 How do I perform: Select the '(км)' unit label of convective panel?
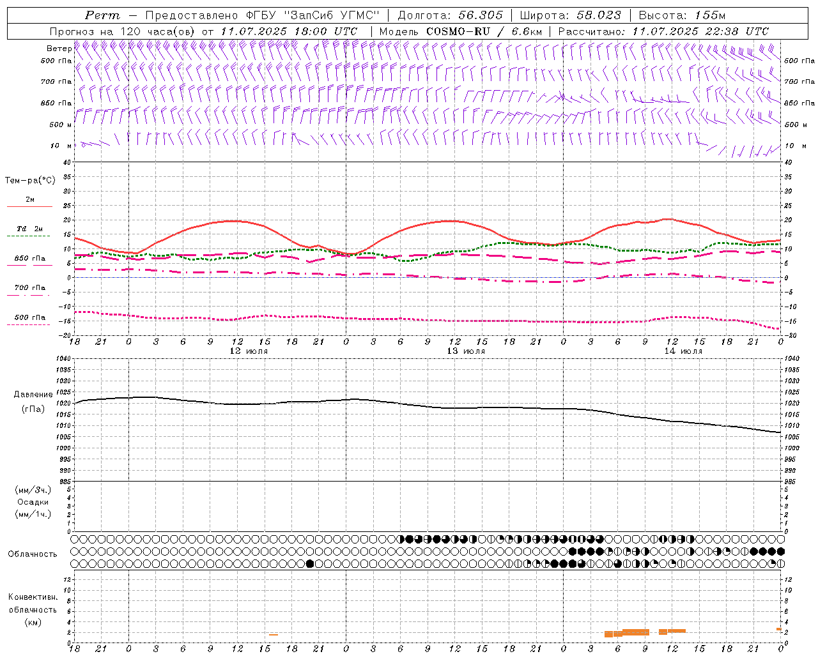[x=33, y=622]
